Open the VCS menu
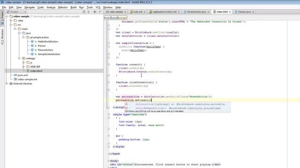The width and height of the screenshot is (300, 168). [98, 7]
